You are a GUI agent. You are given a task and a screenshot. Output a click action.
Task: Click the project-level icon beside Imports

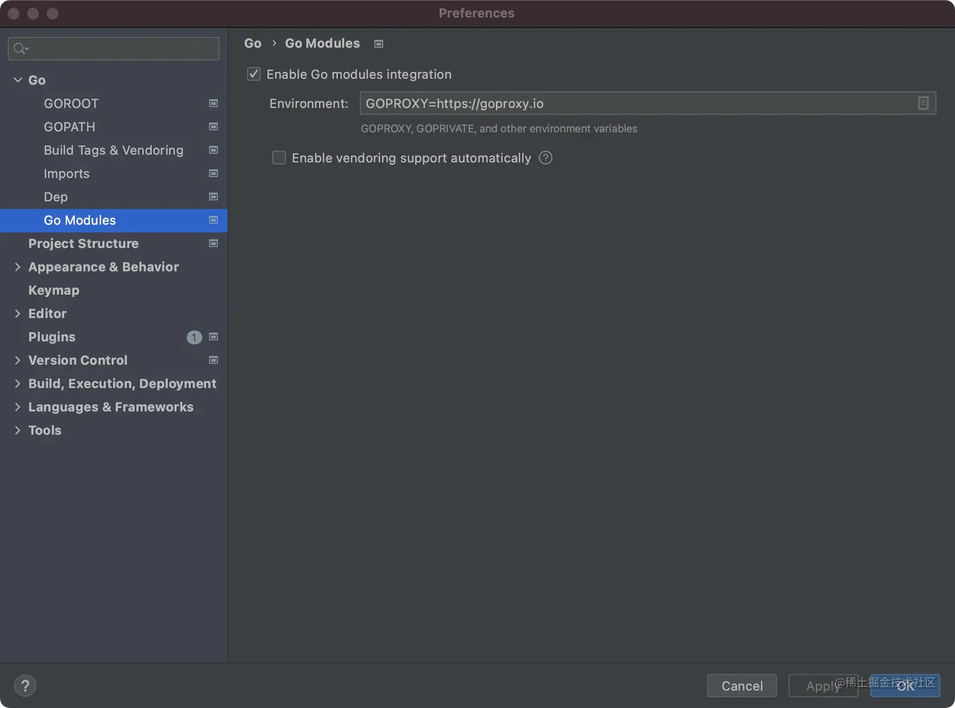click(x=213, y=173)
